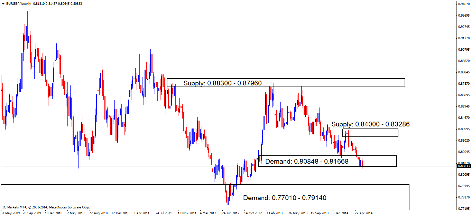The width and height of the screenshot is (471, 216).
Task: Click the EURGBP,Weekly chart title
Action: (x=19, y=4)
